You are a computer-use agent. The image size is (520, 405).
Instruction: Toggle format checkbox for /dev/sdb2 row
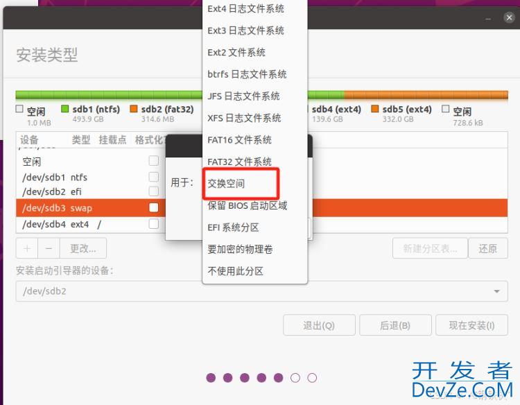point(153,191)
